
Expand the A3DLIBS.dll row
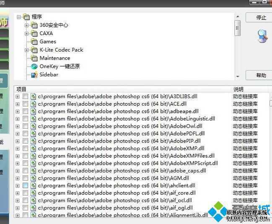(18, 96)
